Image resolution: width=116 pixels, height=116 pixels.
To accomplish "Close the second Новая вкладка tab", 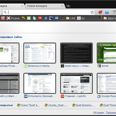I will [62, 6].
